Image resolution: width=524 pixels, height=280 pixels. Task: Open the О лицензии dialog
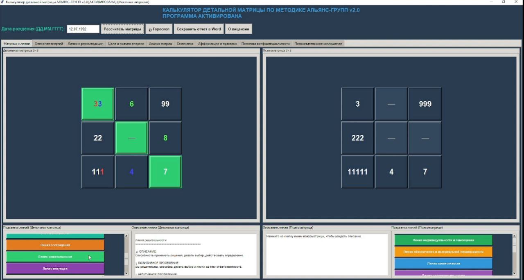[x=238, y=29]
